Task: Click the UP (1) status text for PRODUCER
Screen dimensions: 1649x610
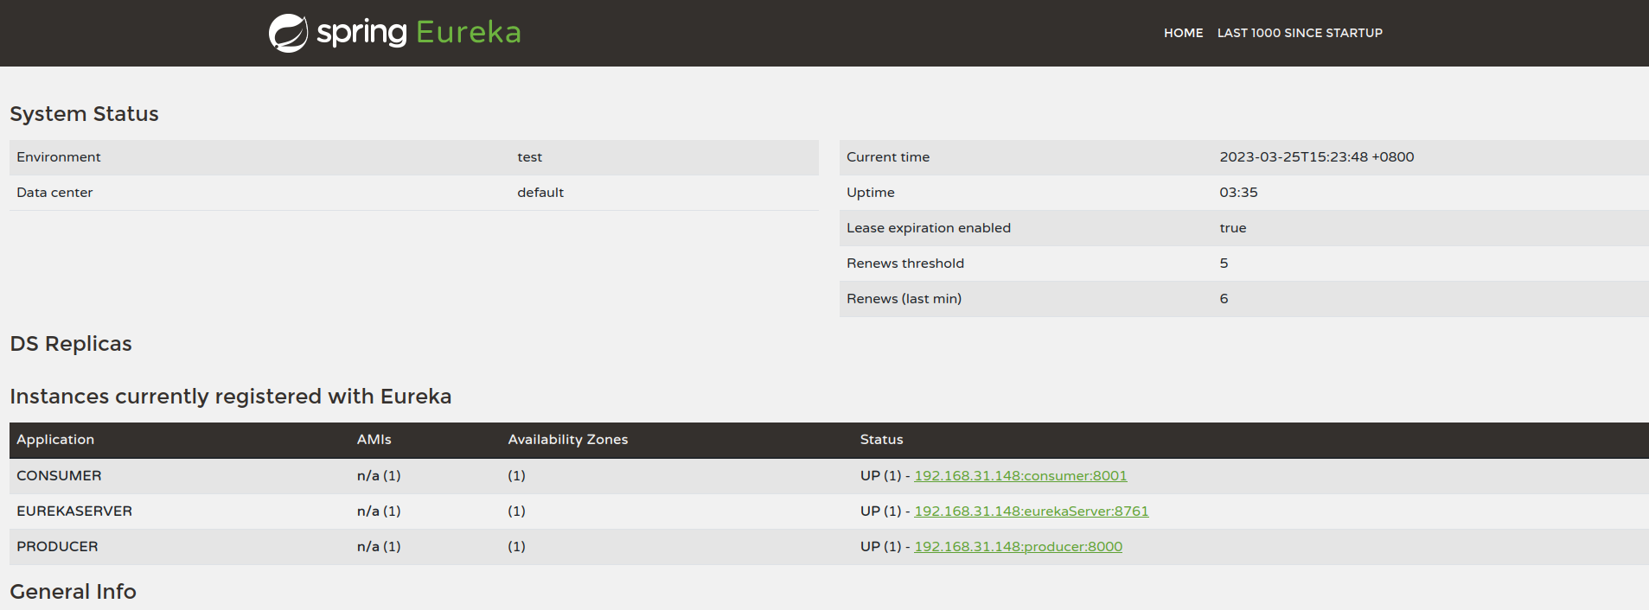Action: [x=880, y=547]
